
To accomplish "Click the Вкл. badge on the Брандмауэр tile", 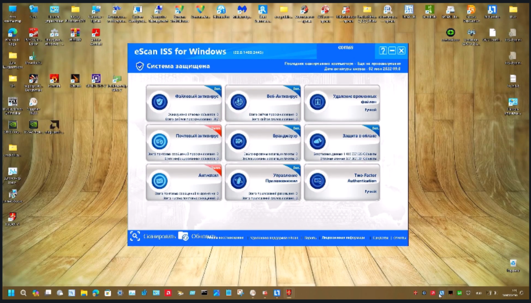I will tap(296, 129).
